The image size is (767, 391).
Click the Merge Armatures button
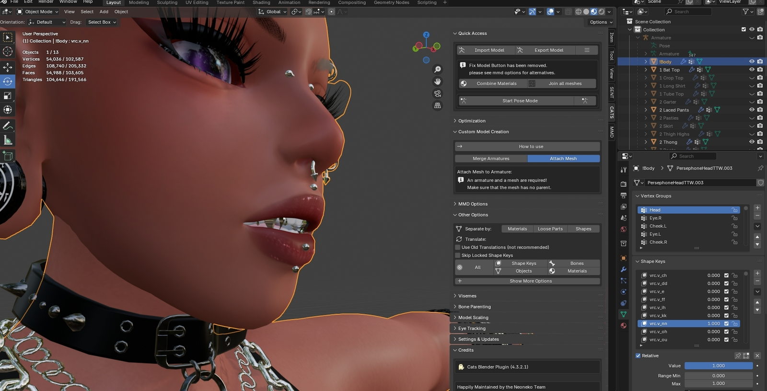491,159
